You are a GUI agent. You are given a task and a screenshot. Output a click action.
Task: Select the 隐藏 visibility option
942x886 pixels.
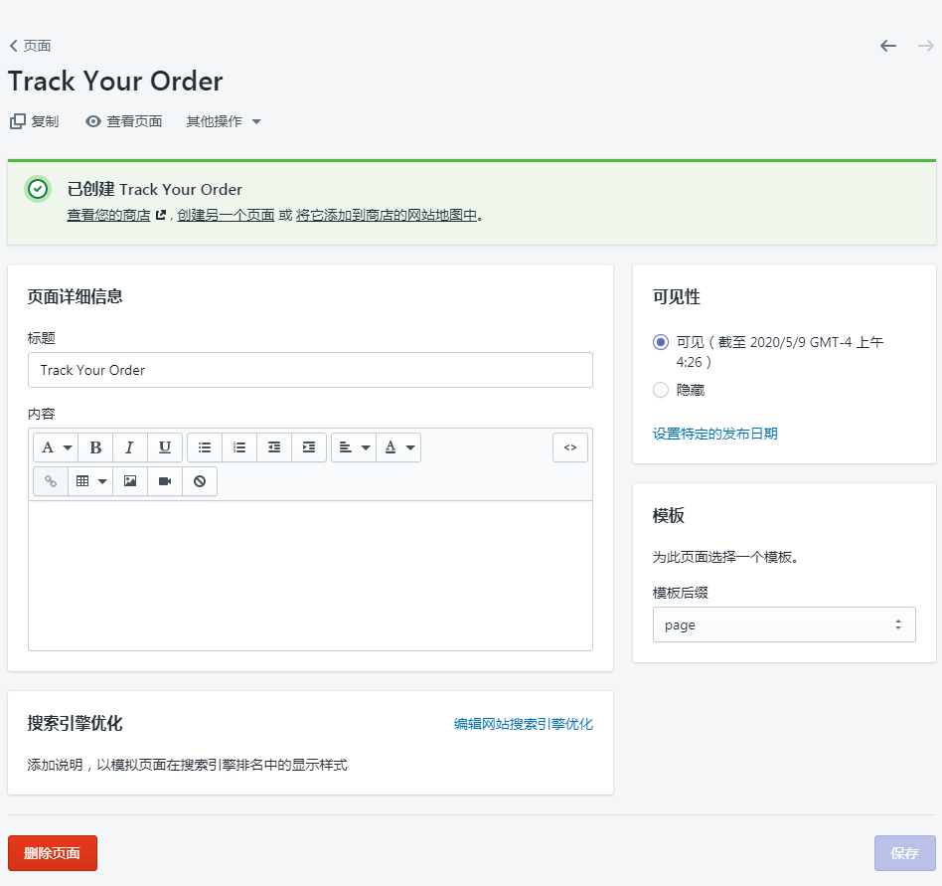tap(661, 390)
